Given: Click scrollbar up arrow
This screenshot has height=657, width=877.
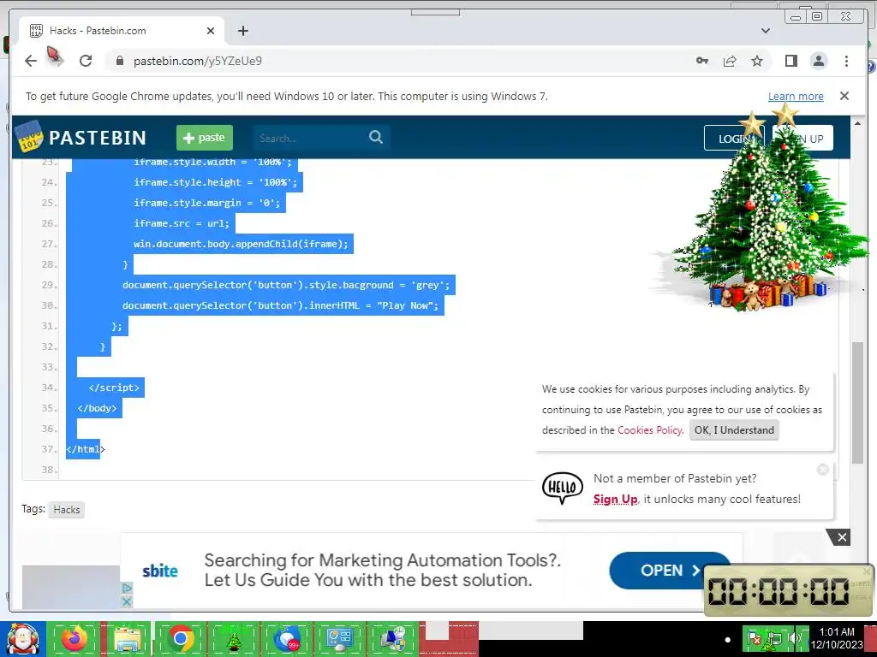Looking at the screenshot, I should click(x=857, y=122).
